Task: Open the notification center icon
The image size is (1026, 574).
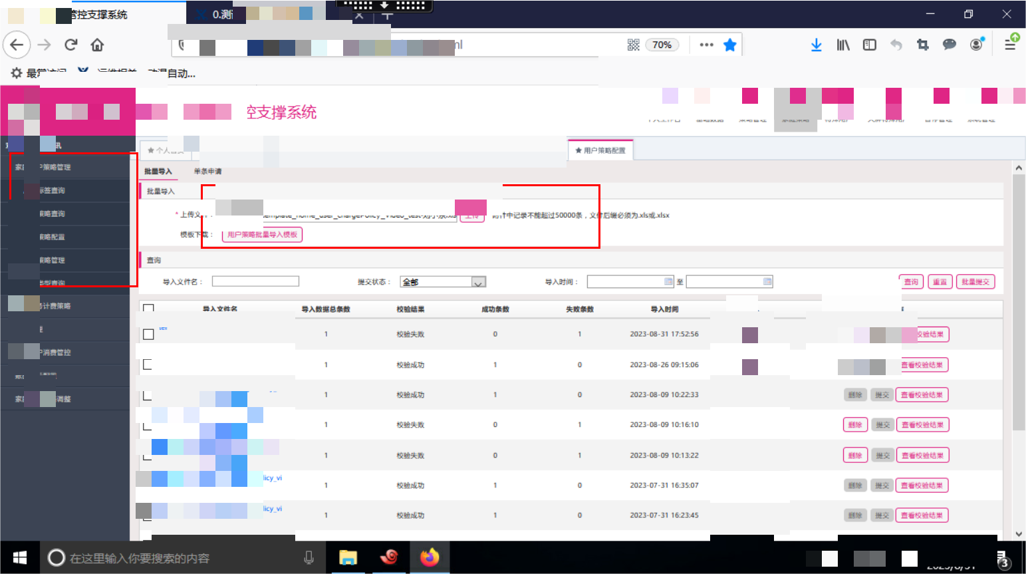Action: pos(1003,560)
